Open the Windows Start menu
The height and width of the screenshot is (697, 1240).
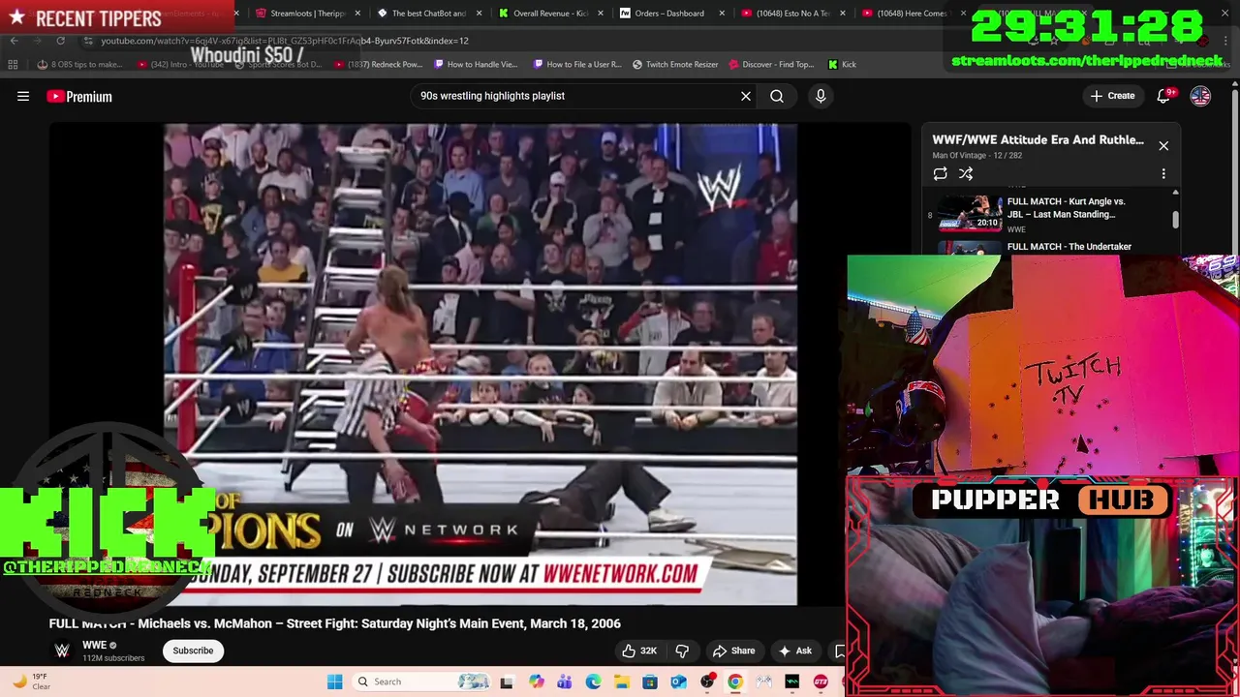click(x=334, y=682)
